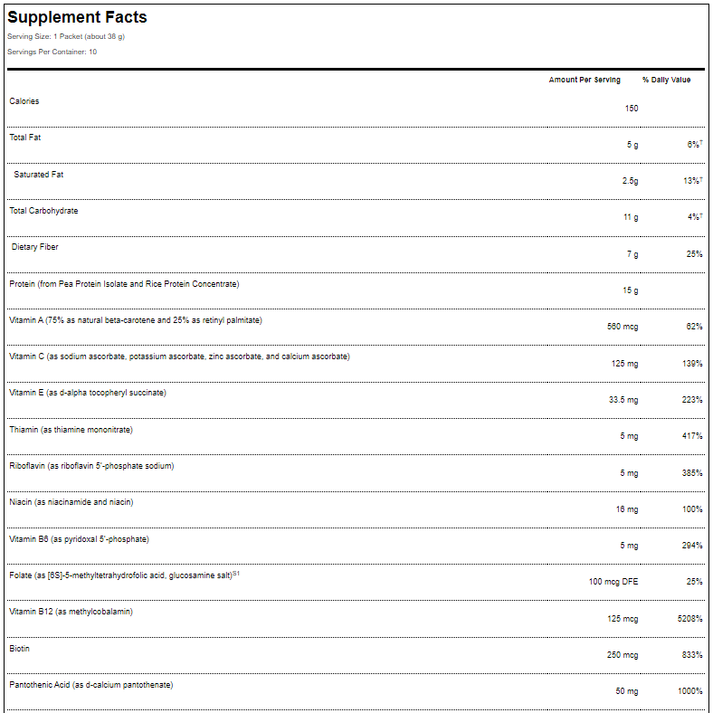This screenshot has width=713, height=713.
Task: Select the Riboflavin 5 mg amount
Action: pos(628,472)
